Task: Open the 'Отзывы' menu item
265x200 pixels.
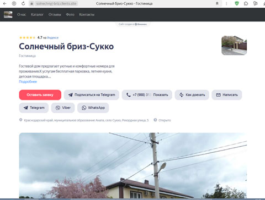Action: click(55, 14)
